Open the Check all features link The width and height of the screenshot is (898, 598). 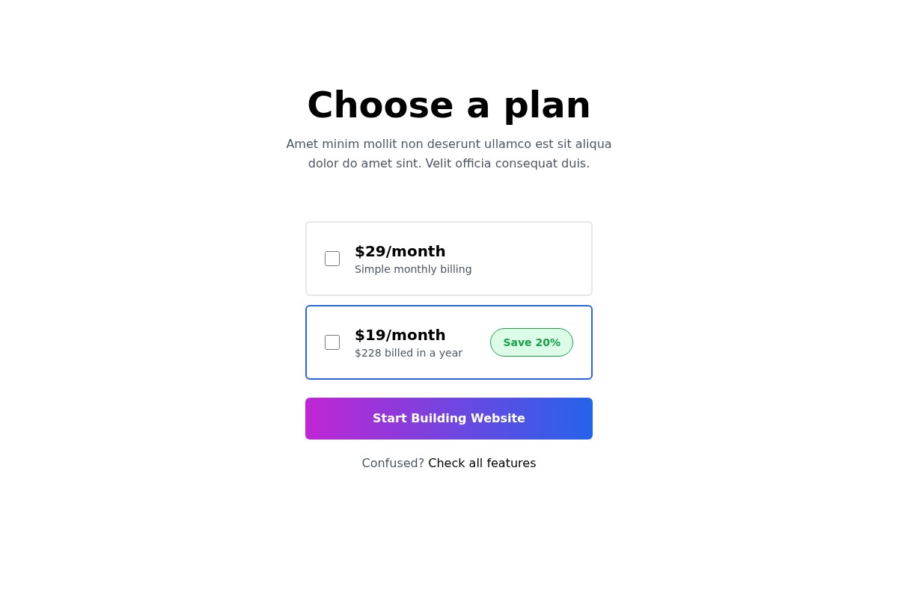coord(482,463)
